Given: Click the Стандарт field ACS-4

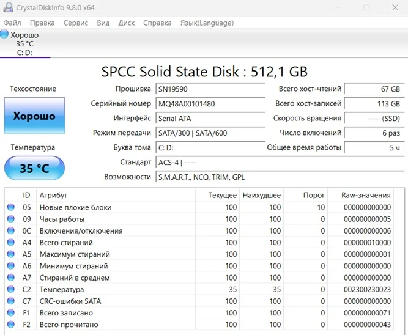Looking at the screenshot, I should point(280,162).
